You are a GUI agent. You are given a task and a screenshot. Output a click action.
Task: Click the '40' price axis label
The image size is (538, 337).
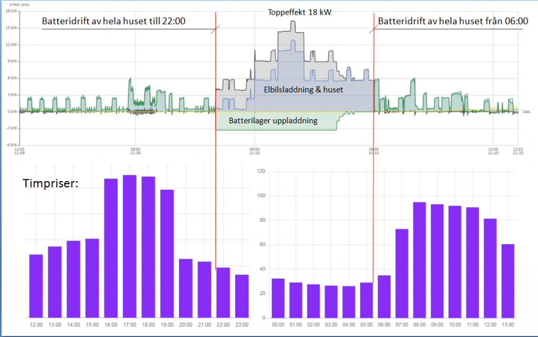[263, 269]
